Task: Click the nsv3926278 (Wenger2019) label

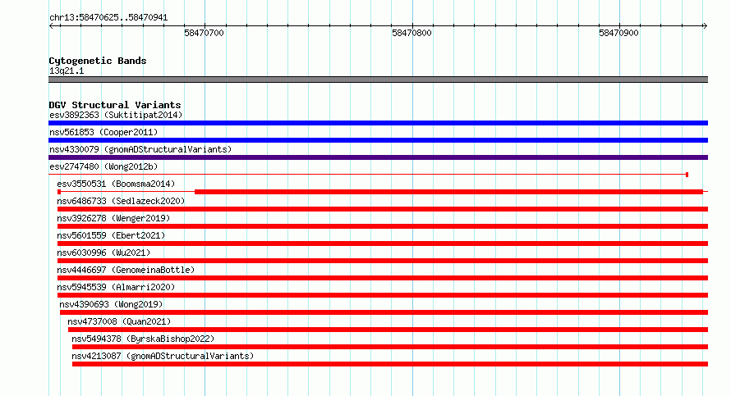Action: point(113,218)
